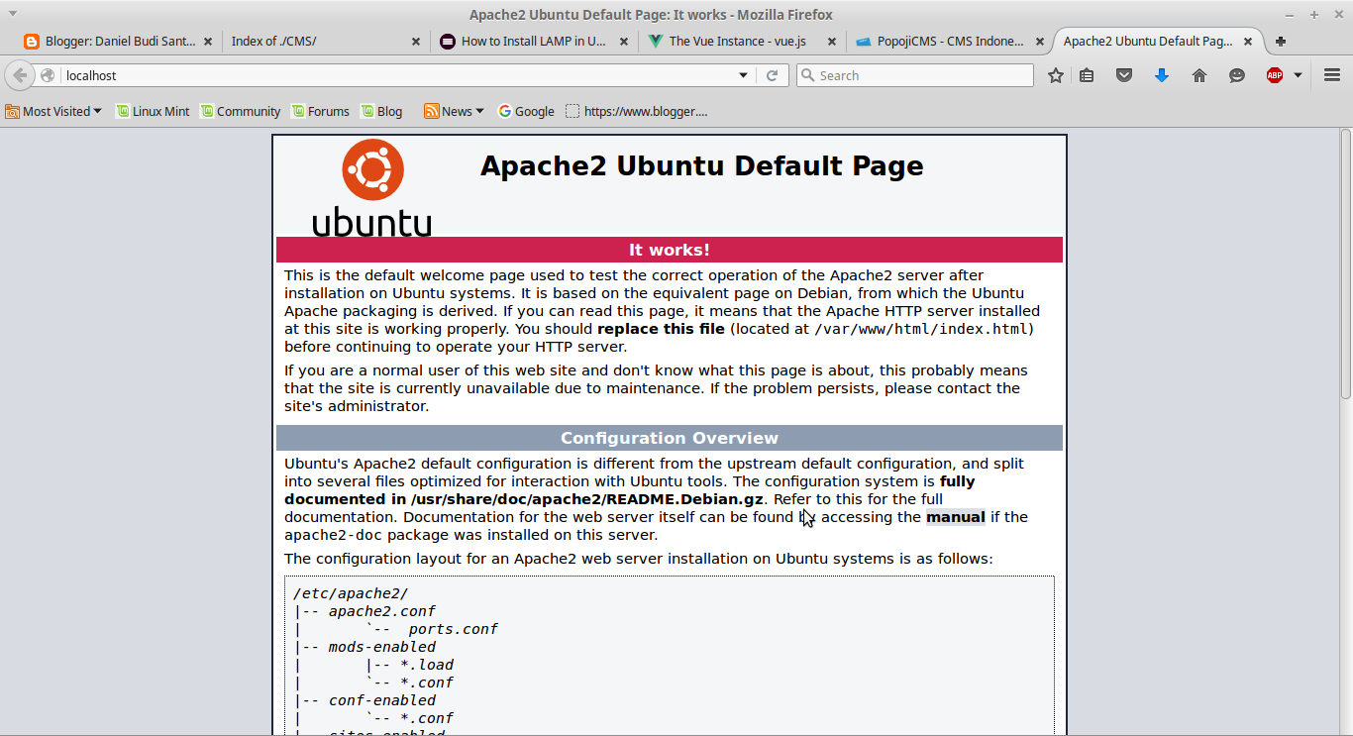Click the bold replace this file text

click(661, 329)
